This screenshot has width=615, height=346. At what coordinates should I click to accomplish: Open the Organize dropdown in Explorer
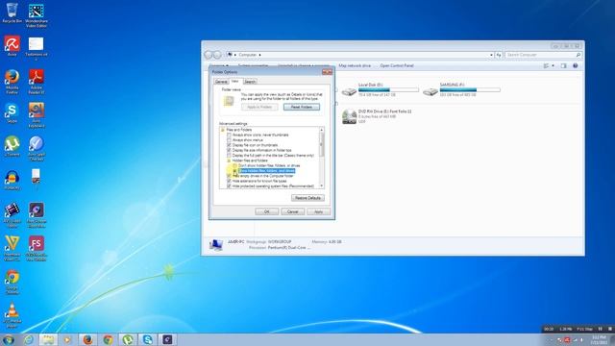coord(218,65)
